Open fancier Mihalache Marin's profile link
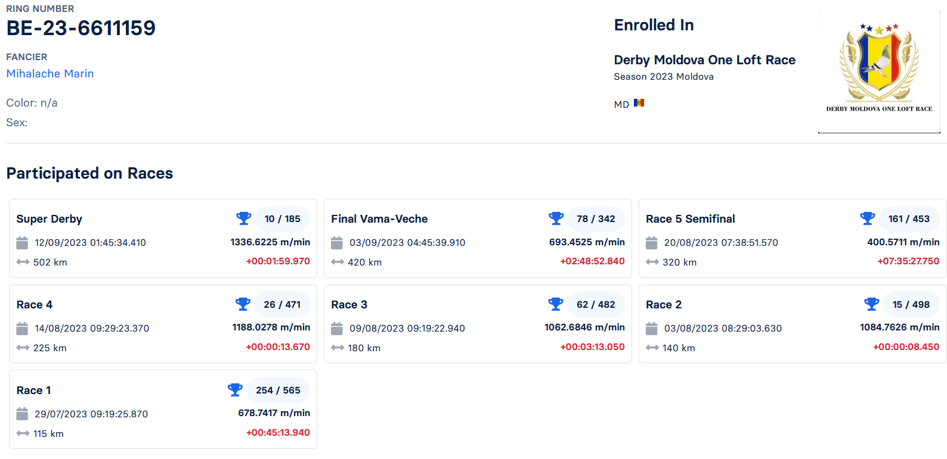This screenshot has width=947, height=459. pyautogui.click(x=50, y=74)
